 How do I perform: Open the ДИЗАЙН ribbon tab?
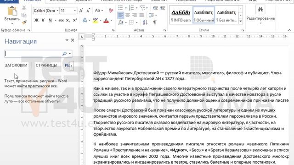pos(84,0)
